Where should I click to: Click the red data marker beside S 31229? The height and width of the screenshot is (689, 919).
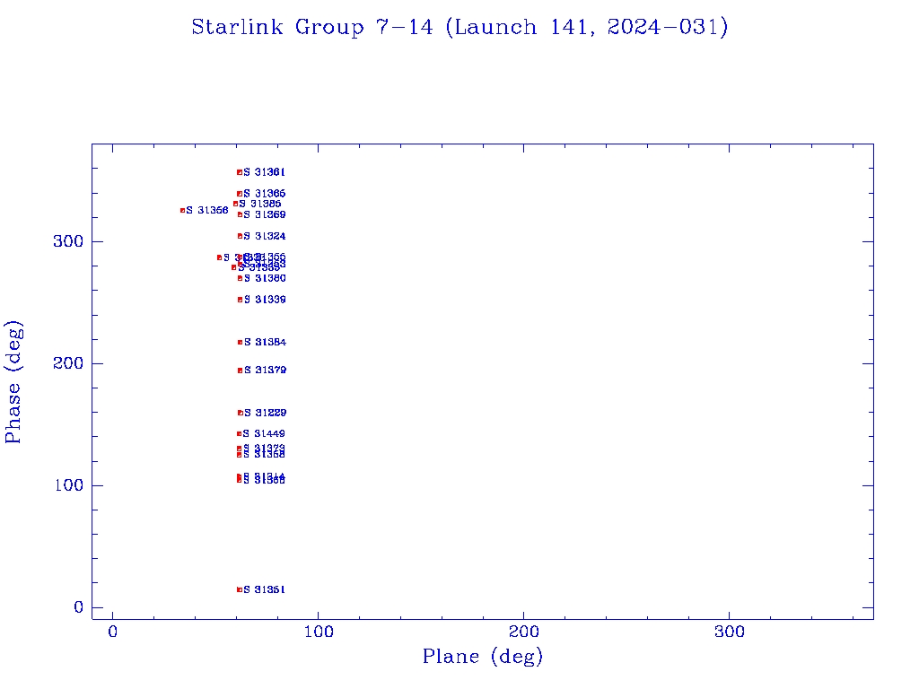pos(241,413)
